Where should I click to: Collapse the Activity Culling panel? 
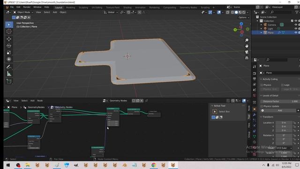pos(261,79)
